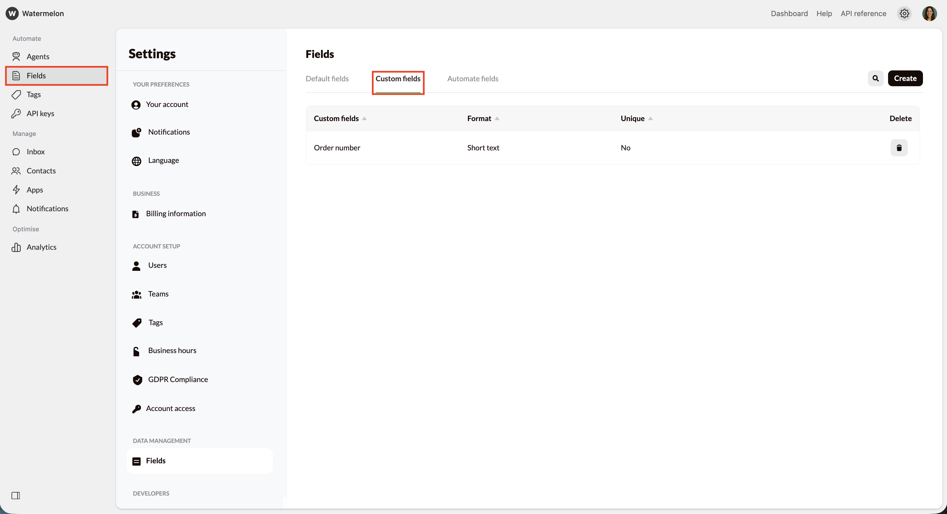Sort the Unique column

pos(650,118)
